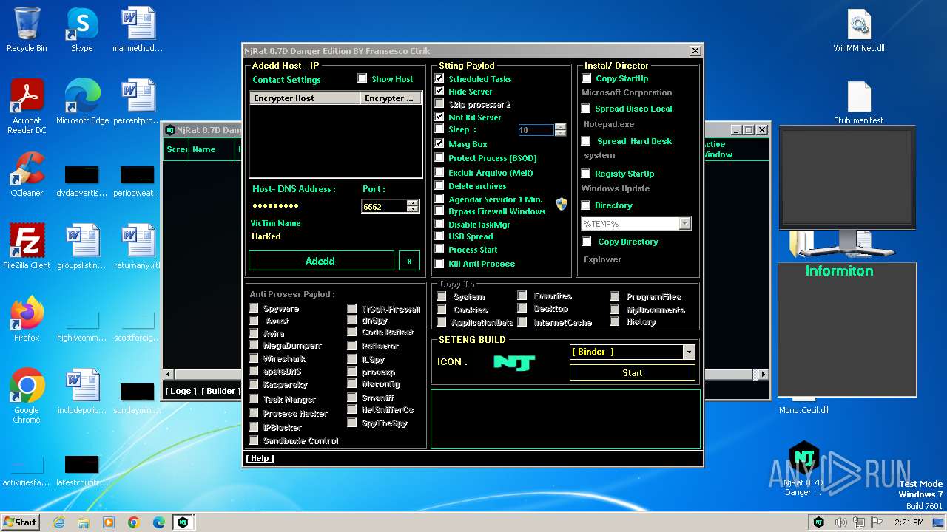The width and height of the screenshot is (947, 532).
Task: Toggle the Sleep checkbox
Action: 439,129
